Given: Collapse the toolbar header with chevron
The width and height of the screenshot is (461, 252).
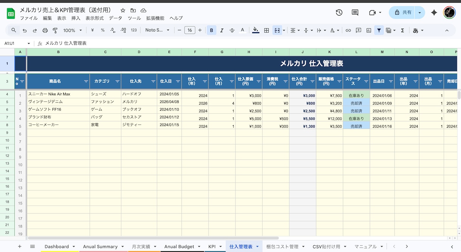Looking at the screenshot, I should [447, 30].
